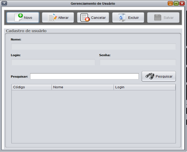187x152 pixels.
Task: Open the window menu arrow in title bar
Action: pos(4,3)
